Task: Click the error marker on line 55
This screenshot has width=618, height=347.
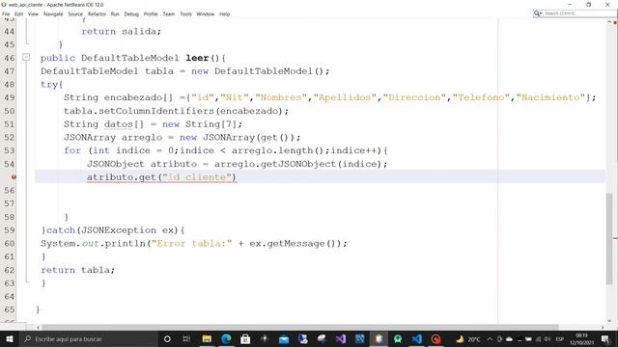Action: [x=14, y=177]
